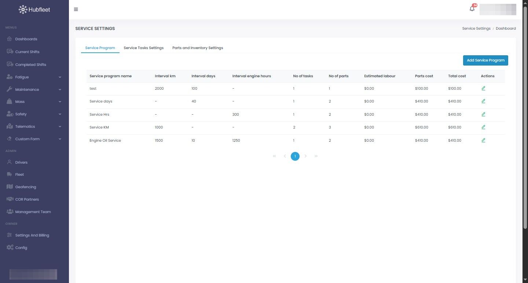Switch to Service Tasks Settings tab
This screenshot has height=283, width=528.
click(144, 48)
